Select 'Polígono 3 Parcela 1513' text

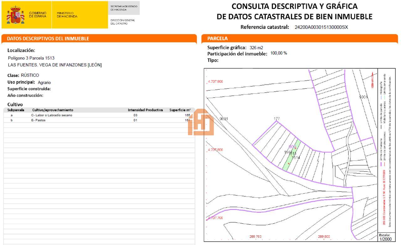[x=31, y=58]
